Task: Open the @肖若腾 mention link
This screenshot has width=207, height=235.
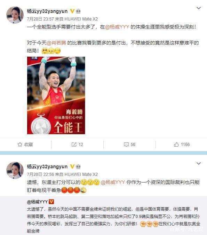Action: (x=56, y=43)
